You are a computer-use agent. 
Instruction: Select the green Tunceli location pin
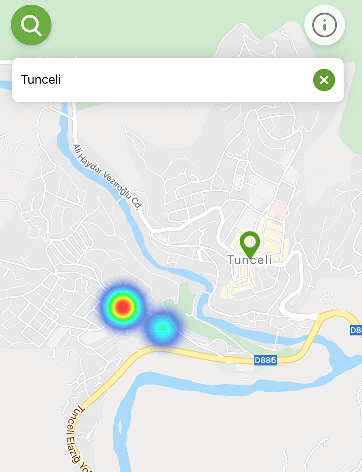250,244
